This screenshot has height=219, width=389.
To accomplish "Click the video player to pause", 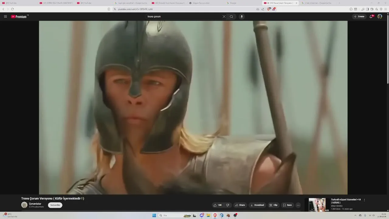I will pyautogui.click(x=193, y=107).
